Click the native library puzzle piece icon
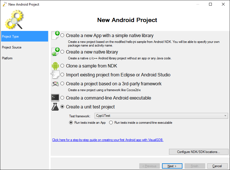Screen dimensions: 230x170 pyautogui.click(x=55, y=52)
